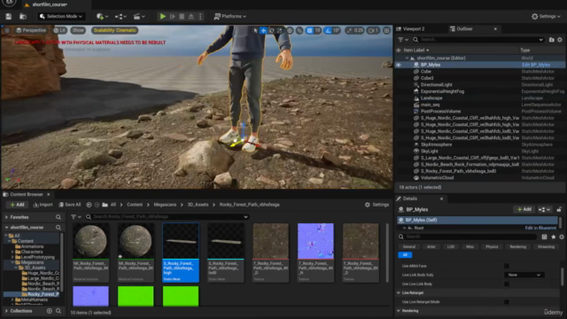Open the Settings menu in main toolbar

pyautogui.click(x=546, y=16)
